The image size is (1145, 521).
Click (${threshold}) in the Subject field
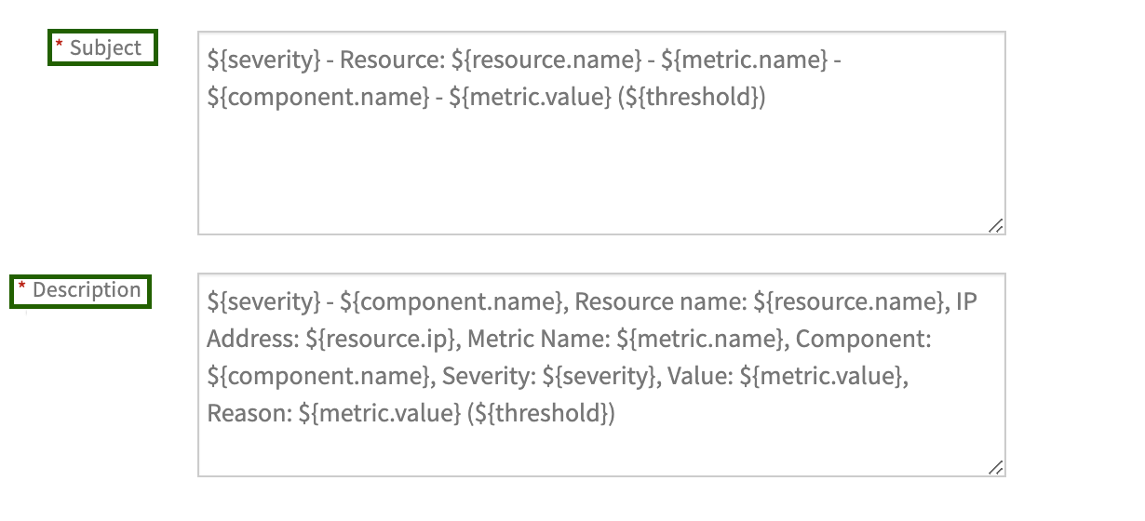click(692, 98)
